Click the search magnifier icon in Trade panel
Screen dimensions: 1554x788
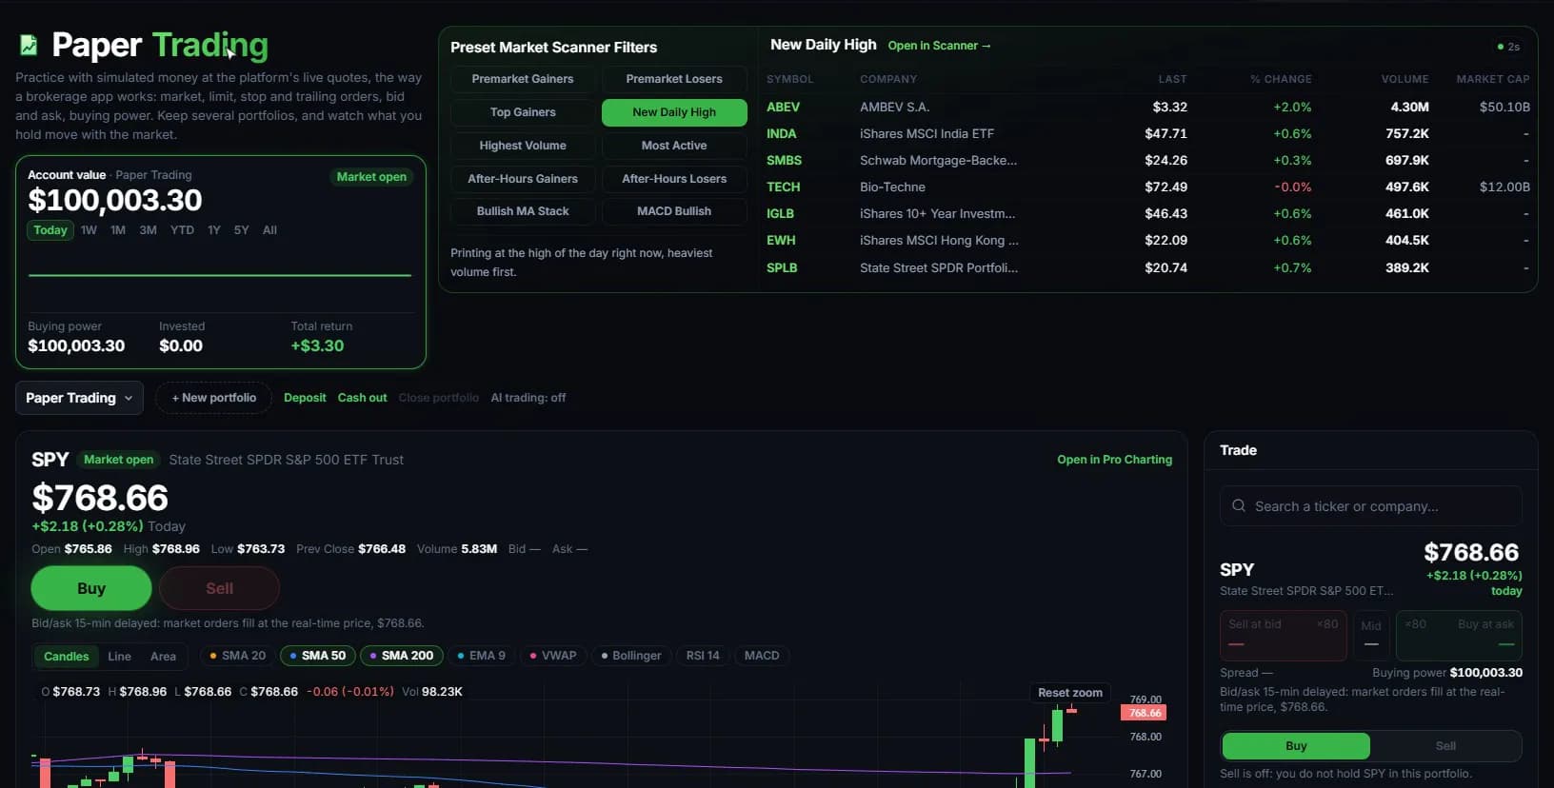coord(1239,506)
